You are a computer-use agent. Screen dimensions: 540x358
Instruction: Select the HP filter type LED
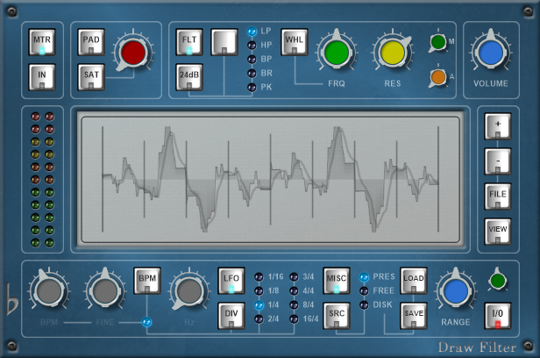(x=252, y=44)
